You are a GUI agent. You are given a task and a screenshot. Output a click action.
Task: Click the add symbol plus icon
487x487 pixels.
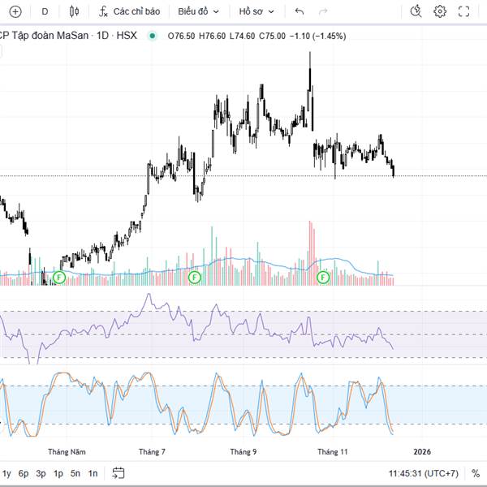(x=15, y=11)
